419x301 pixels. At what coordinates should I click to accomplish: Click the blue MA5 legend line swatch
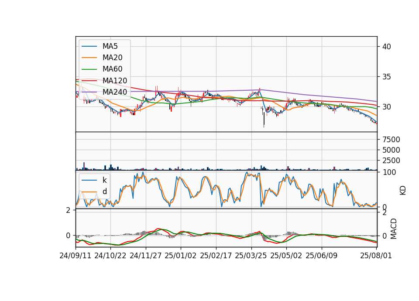89,46
